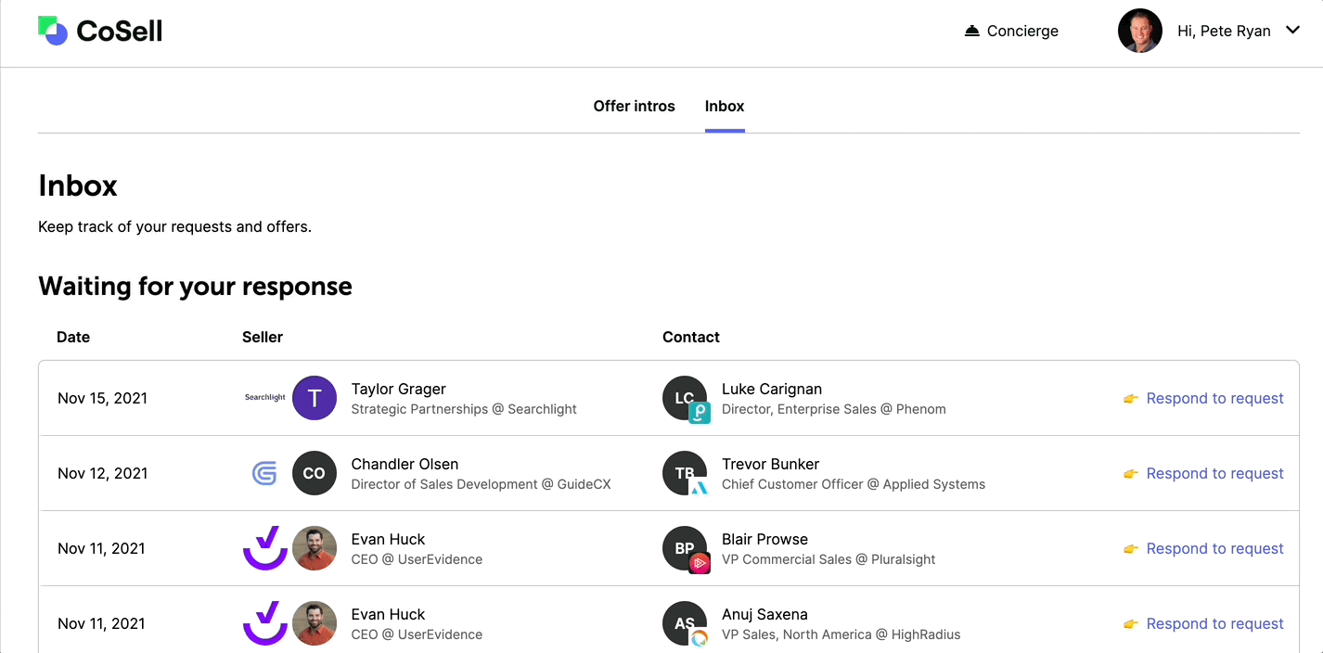Click the GuideCX company logo
1323x653 pixels.
(265, 473)
